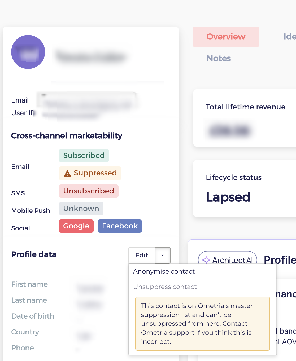Click the Unknown Mobile Push badge
The image size is (296, 361).
tap(81, 209)
